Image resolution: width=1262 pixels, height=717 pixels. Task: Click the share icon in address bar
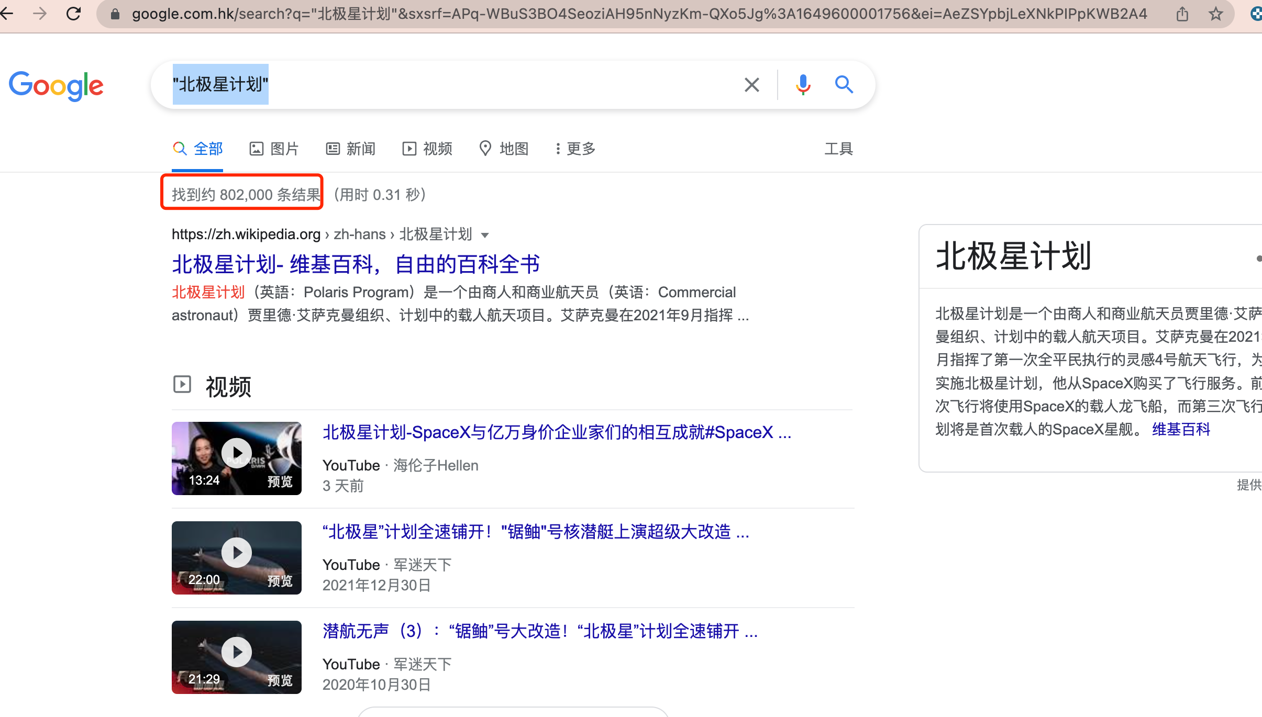click(1182, 14)
